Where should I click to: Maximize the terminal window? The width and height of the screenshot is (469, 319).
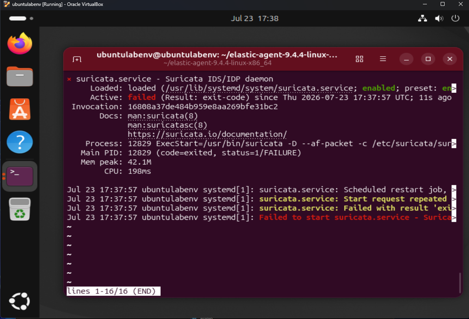pos(428,59)
